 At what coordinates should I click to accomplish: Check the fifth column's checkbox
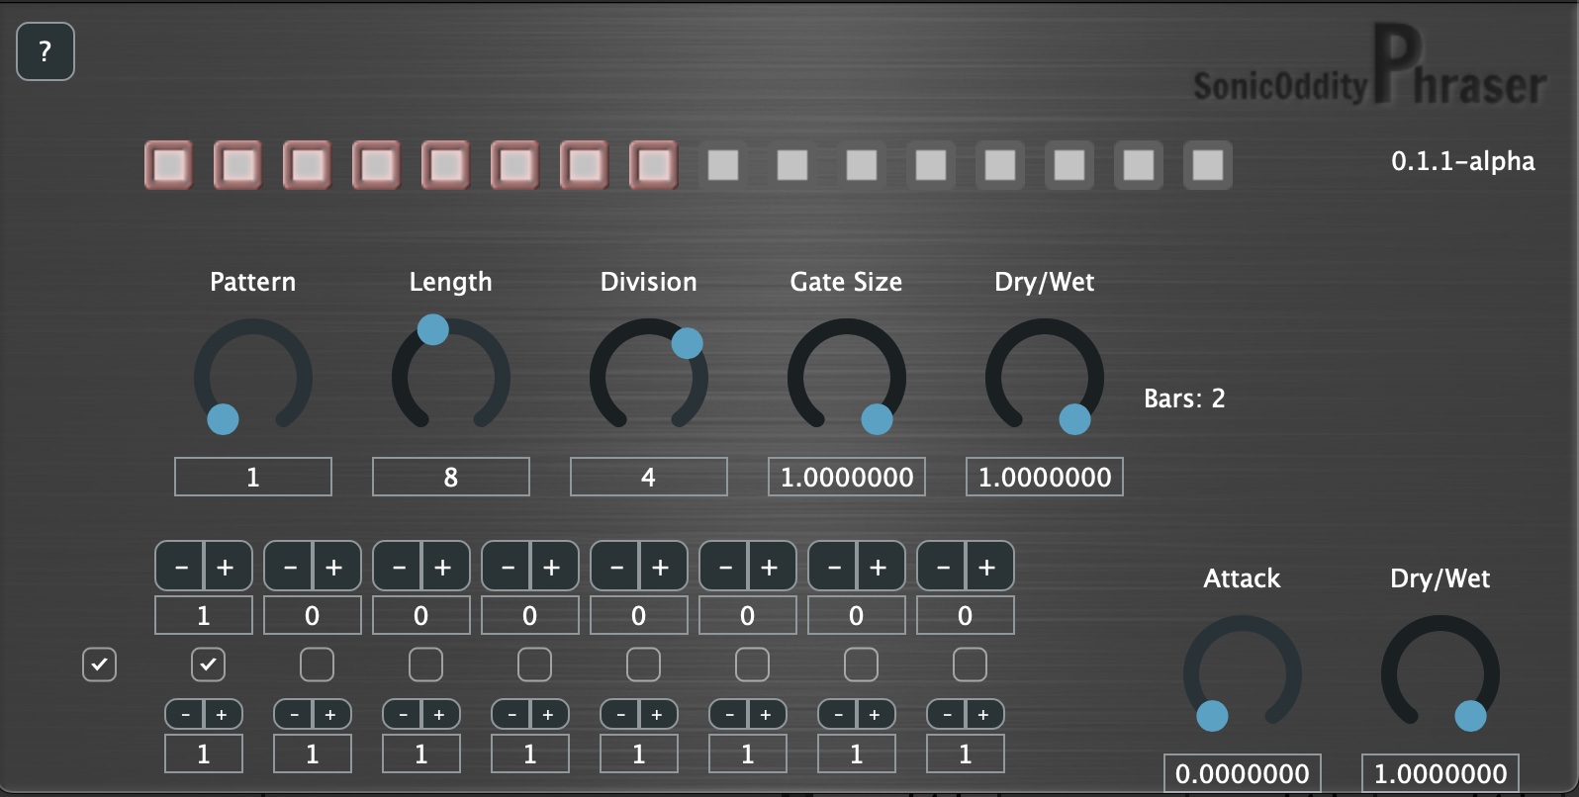coord(643,664)
